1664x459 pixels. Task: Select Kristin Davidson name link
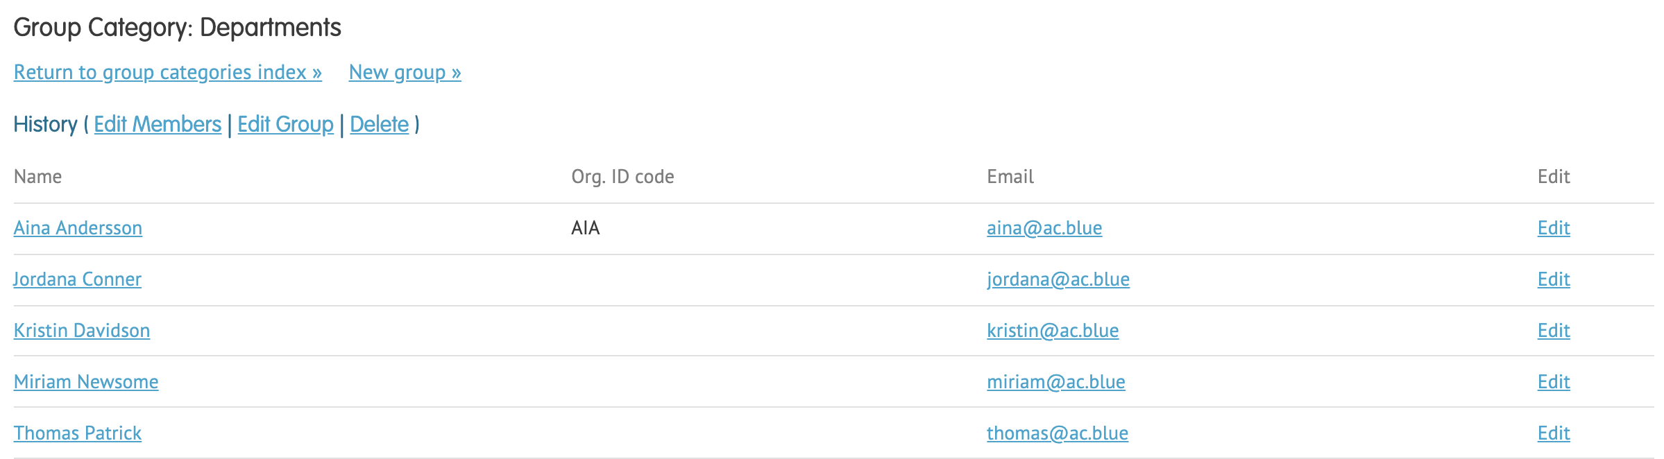click(82, 330)
